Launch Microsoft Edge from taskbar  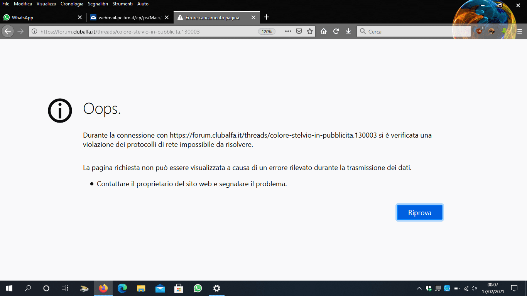coord(122,288)
